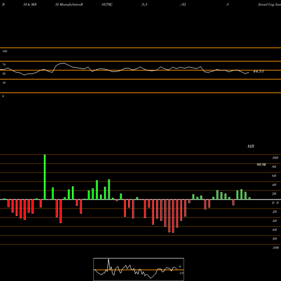
Task: Click the '-100' label on MR right axis
Action: [275, 248]
